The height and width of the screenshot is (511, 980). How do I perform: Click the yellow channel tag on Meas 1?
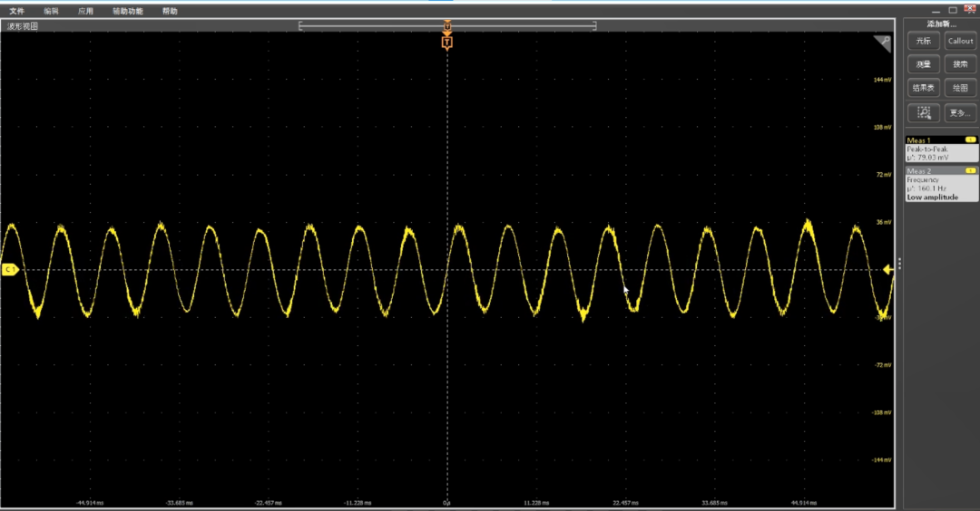point(971,140)
